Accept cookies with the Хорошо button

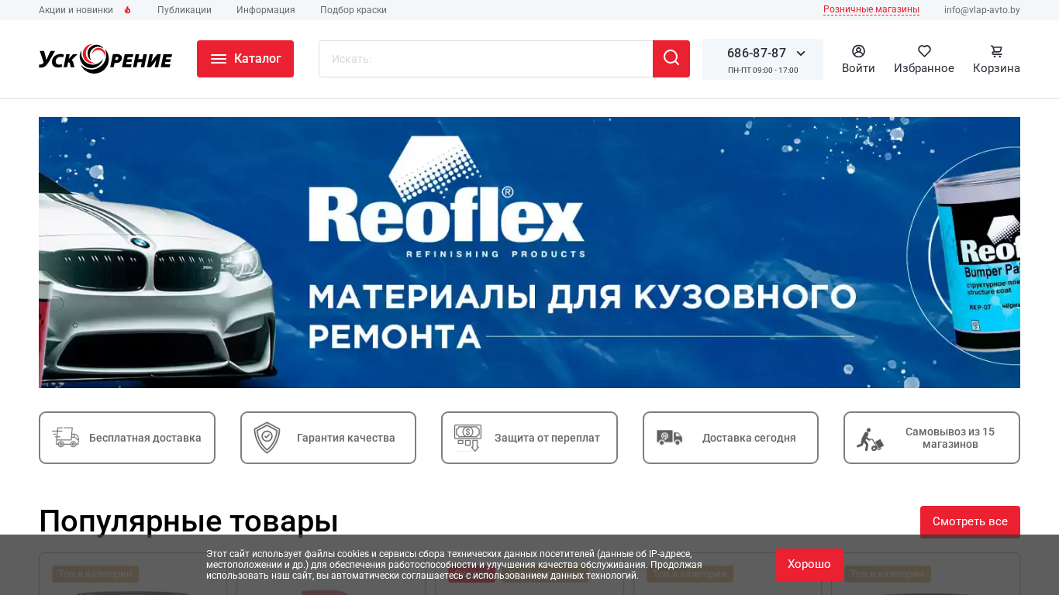[x=809, y=564]
